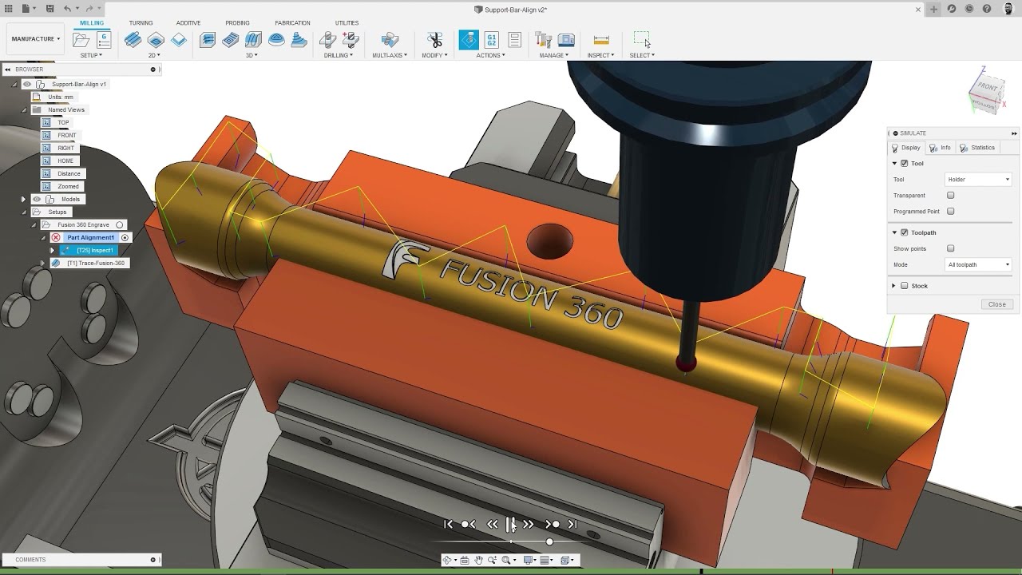Screen dimensions: 1022x575
Task: Toggle the Tool checkbox in Simulate panel
Action: pyautogui.click(x=905, y=163)
